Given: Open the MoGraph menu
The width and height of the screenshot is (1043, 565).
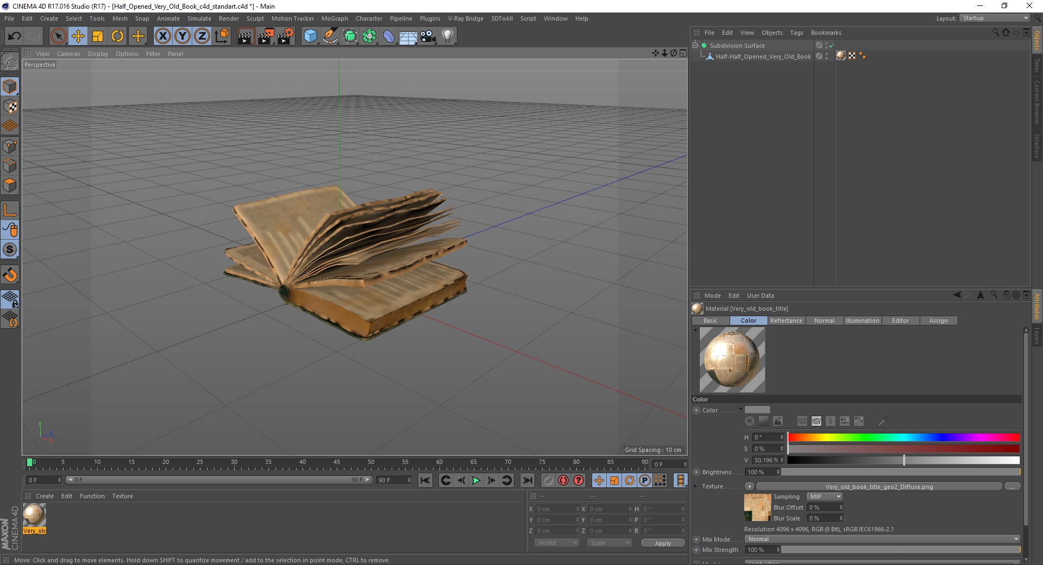Looking at the screenshot, I should [x=335, y=18].
